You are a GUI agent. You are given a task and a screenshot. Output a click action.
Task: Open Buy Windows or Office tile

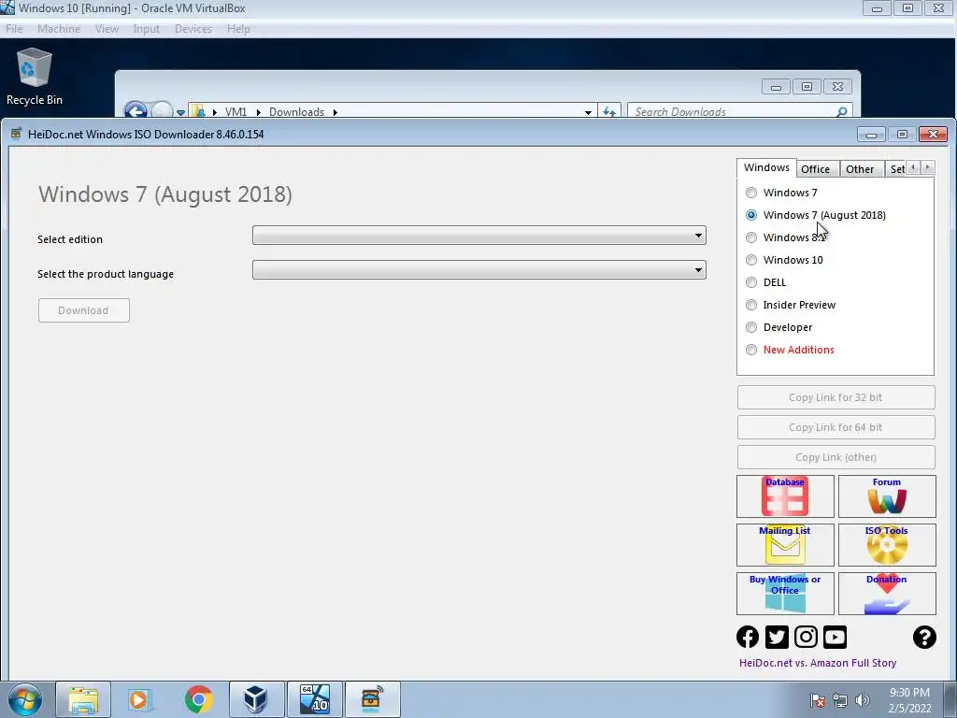coord(785,594)
